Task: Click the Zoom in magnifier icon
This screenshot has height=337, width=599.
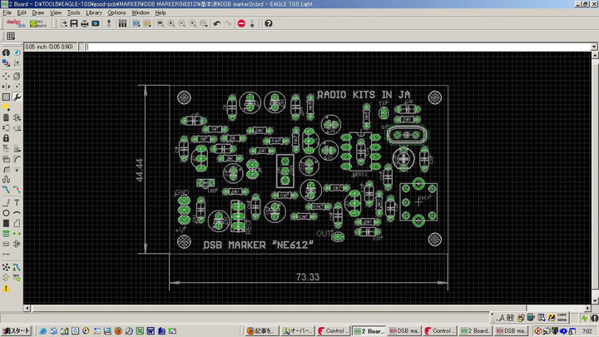Action: coord(171,23)
